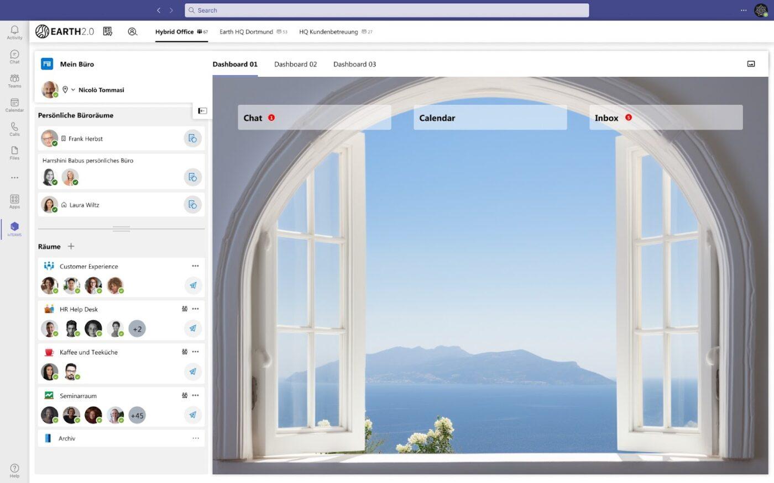Click the Search field in the title bar
The width and height of the screenshot is (774, 483).
coord(386,10)
